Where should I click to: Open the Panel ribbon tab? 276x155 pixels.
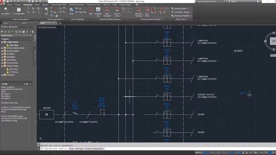[37, 5]
